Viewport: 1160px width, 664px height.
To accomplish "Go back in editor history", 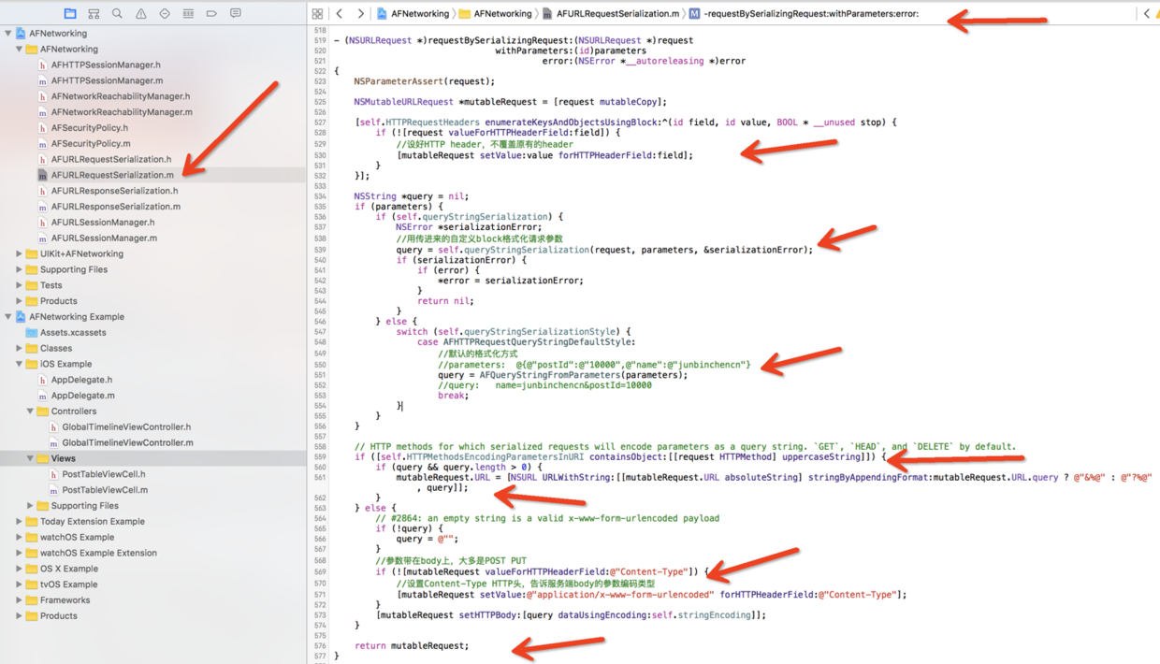I will [340, 14].
